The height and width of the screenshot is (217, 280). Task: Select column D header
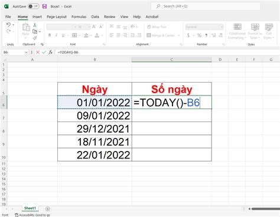click(220, 60)
